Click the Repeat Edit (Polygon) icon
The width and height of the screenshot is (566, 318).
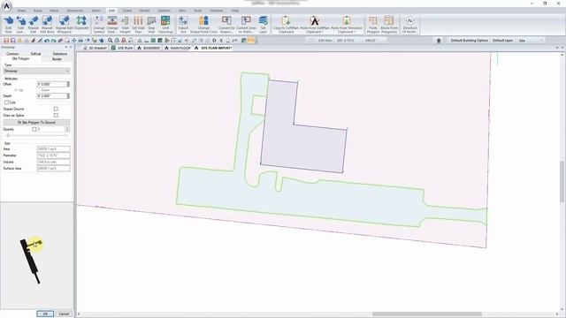pos(64,24)
